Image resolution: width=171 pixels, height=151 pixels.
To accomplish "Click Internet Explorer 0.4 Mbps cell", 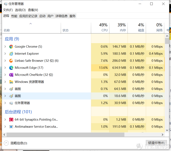I will [155, 54].
